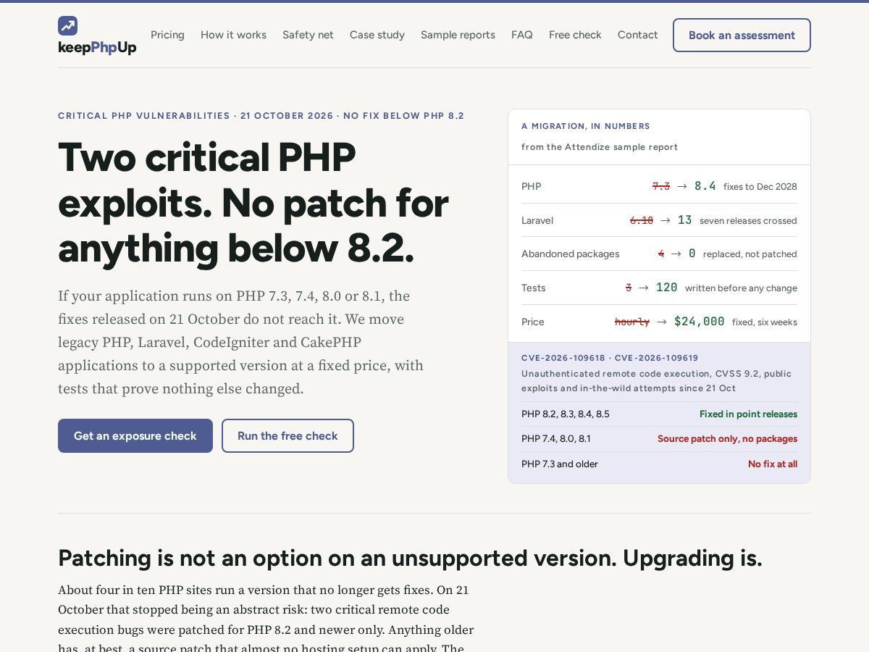The width and height of the screenshot is (869, 652).
Task: Click 'fixed, six weeks' note
Action: coord(765,322)
